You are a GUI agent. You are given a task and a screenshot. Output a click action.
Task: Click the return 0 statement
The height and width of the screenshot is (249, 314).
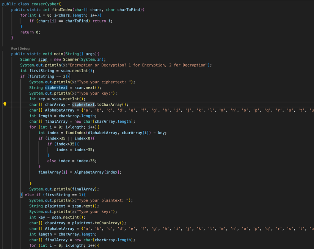(x=30, y=32)
